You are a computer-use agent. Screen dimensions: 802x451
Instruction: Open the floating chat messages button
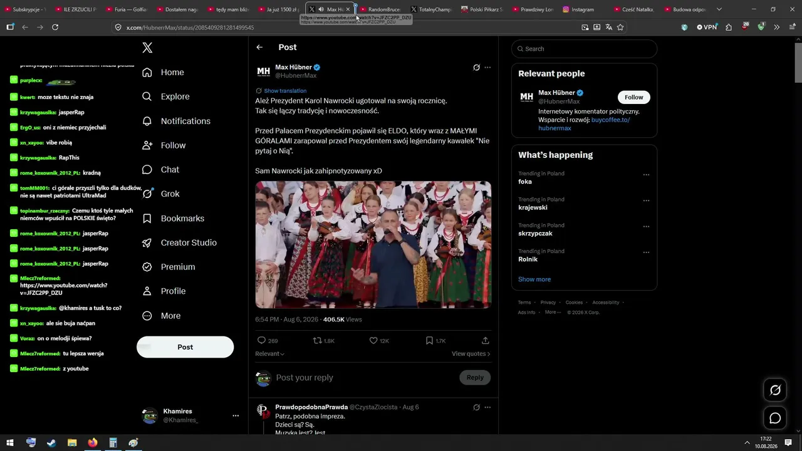775,418
